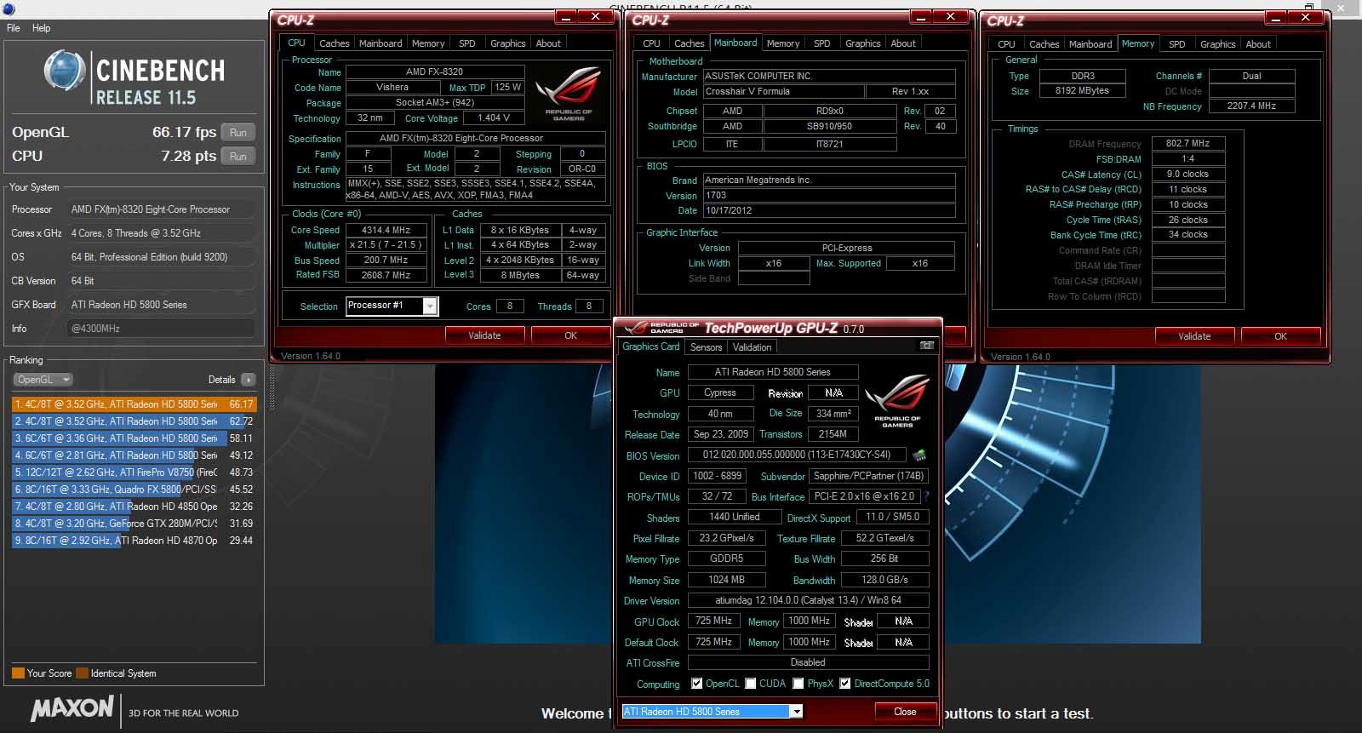The height and width of the screenshot is (733, 1362).
Task: Switch to the Sensors tab in GPU-Z
Action: click(706, 347)
